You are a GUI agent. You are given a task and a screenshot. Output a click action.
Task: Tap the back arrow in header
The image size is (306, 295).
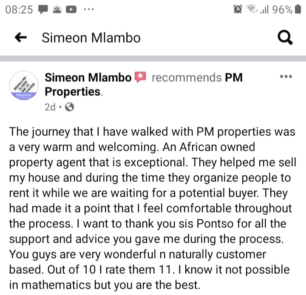[x=21, y=38]
